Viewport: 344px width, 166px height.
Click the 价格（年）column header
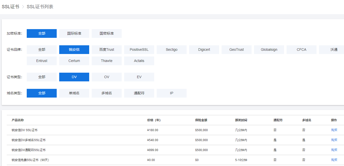154,120
